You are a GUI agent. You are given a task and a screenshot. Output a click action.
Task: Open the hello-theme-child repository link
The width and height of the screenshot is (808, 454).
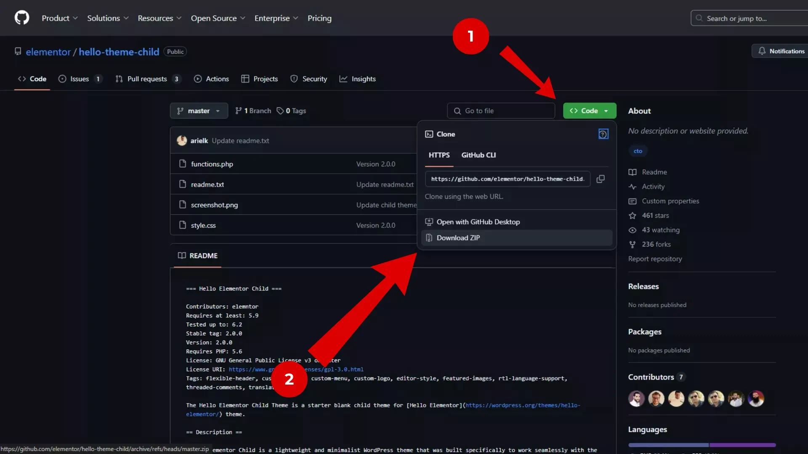click(119, 52)
